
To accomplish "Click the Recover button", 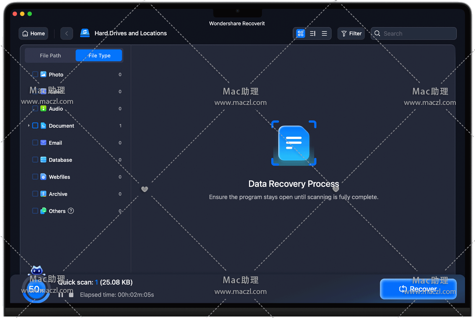I will [x=418, y=289].
